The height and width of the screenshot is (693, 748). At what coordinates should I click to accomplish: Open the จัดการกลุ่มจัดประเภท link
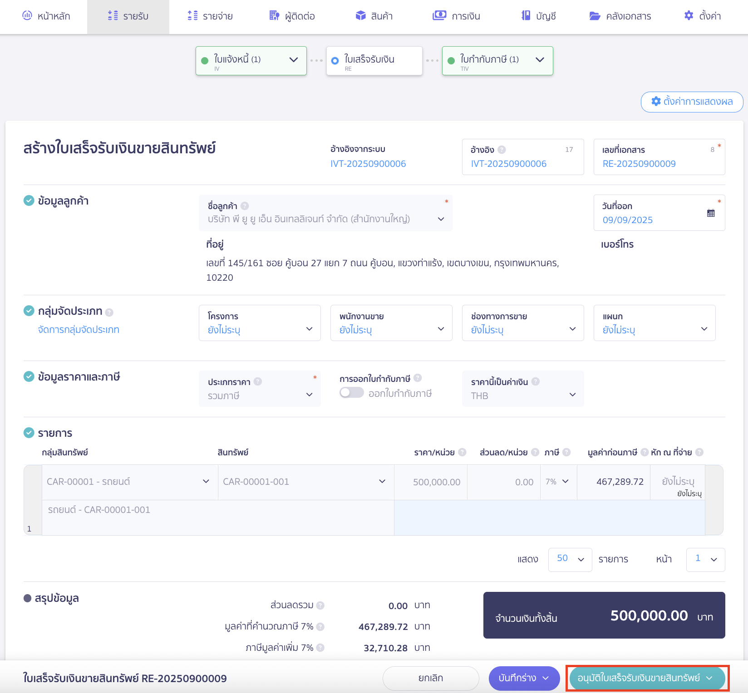click(x=79, y=330)
